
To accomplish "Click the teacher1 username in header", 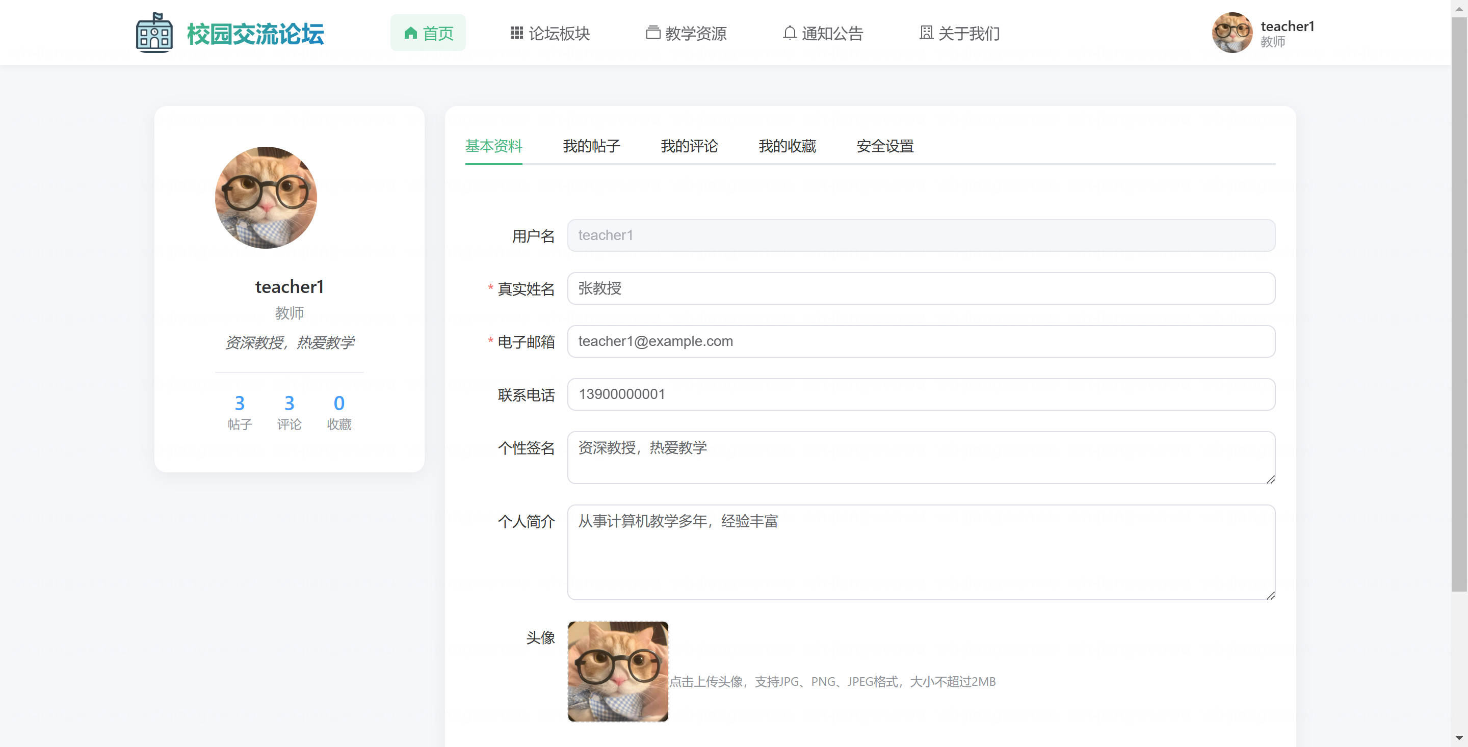I will coord(1288,26).
